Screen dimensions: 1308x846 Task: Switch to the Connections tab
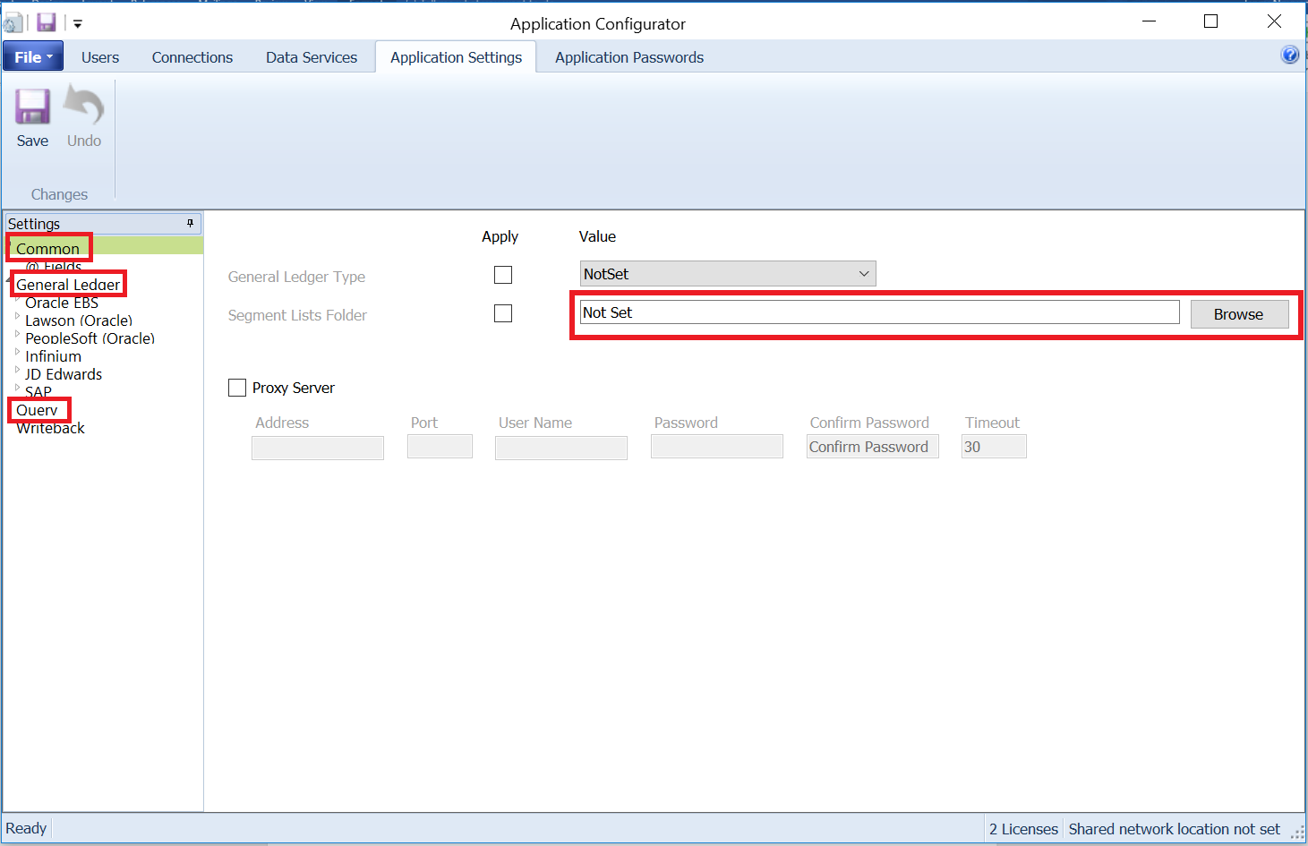(192, 56)
